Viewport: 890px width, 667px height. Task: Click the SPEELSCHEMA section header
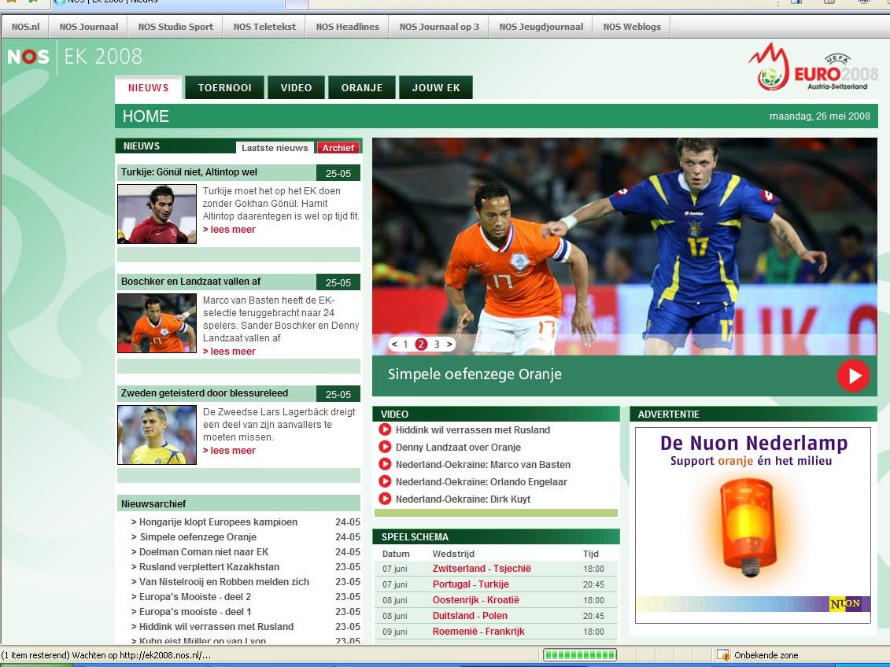pyautogui.click(x=496, y=536)
